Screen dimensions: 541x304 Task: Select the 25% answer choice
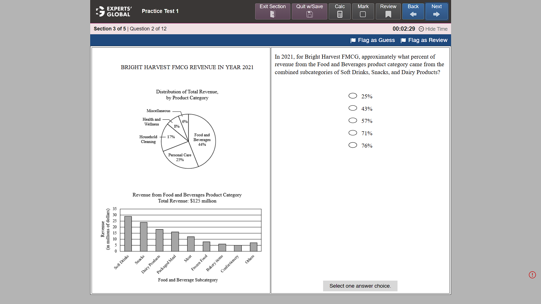click(353, 96)
